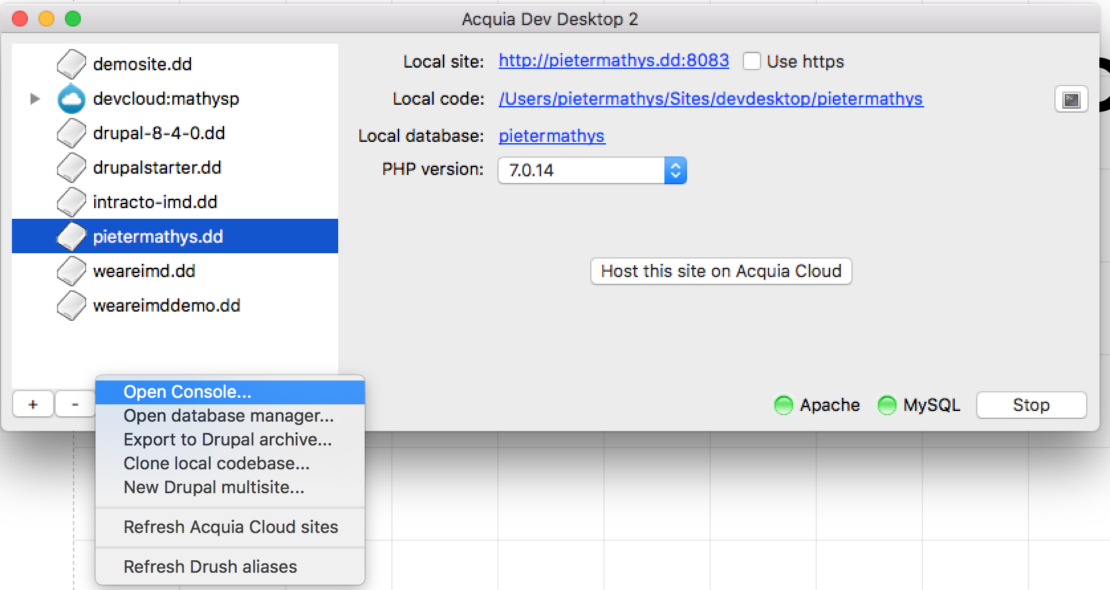Click the green MySQL status indicator
Image resolution: width=1110 pixels, height=590 pixels.
tap(887, 405)
